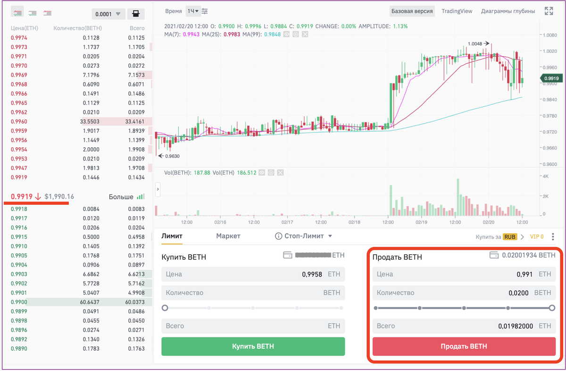Open chart settings sliders icon next to 1Ч
The image size is (566, 371).
[x=204, y=11]
